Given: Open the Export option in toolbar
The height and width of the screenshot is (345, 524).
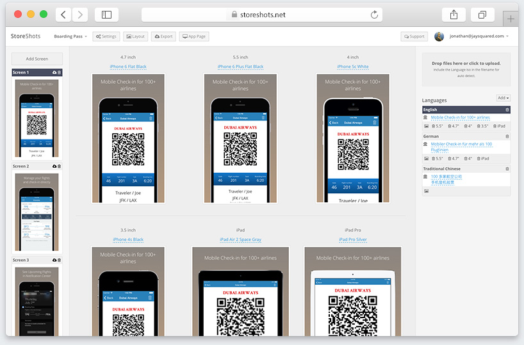Looking at the screenshot, I should coord(164,36).
